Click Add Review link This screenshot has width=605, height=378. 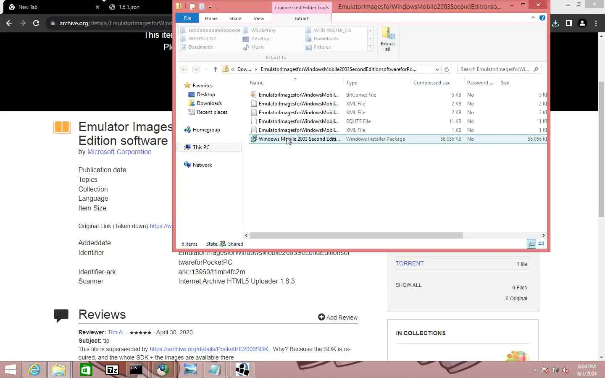[x=338, y=318]
